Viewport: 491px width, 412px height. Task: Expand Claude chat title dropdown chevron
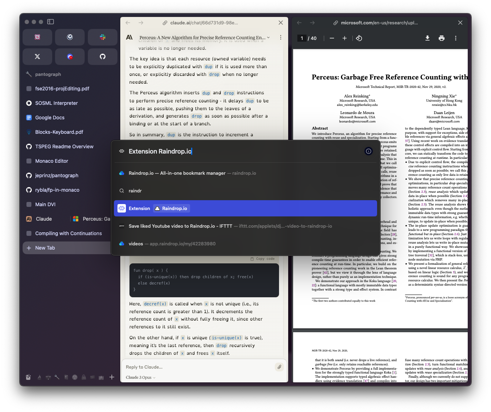coord(268,37)
